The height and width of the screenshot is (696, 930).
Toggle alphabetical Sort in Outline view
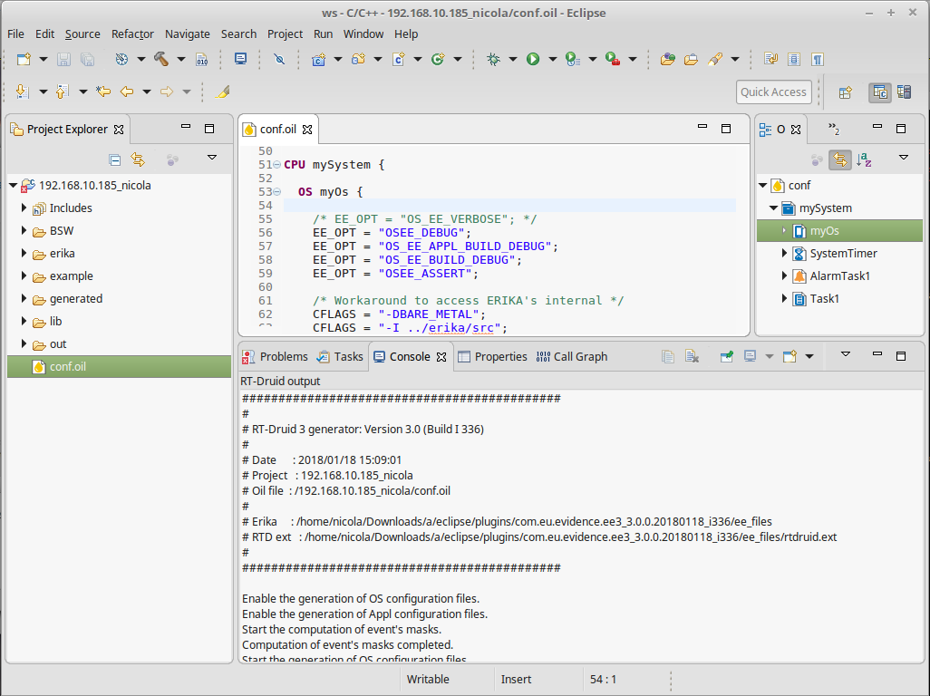point(864,159)
